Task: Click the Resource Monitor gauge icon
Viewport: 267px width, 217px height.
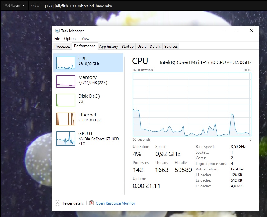Action: (x=92, y=203)
